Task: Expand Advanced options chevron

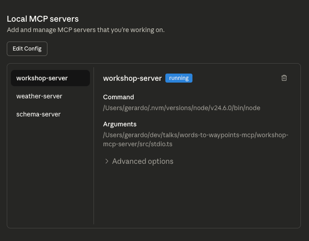Action: [x=107, y=161]
